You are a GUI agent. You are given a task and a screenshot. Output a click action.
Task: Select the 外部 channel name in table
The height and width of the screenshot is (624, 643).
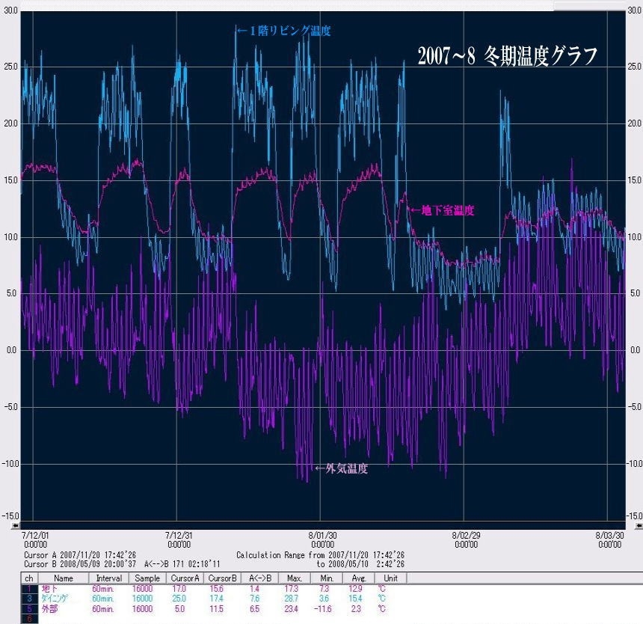49,609
